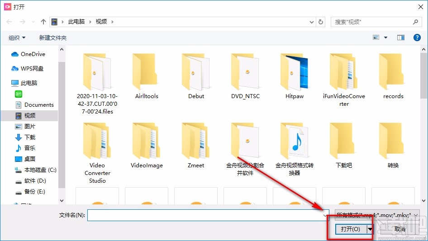Open the dropdown arrow beside 打开(O)
428x241 pixels.
(x=370, y=229)
